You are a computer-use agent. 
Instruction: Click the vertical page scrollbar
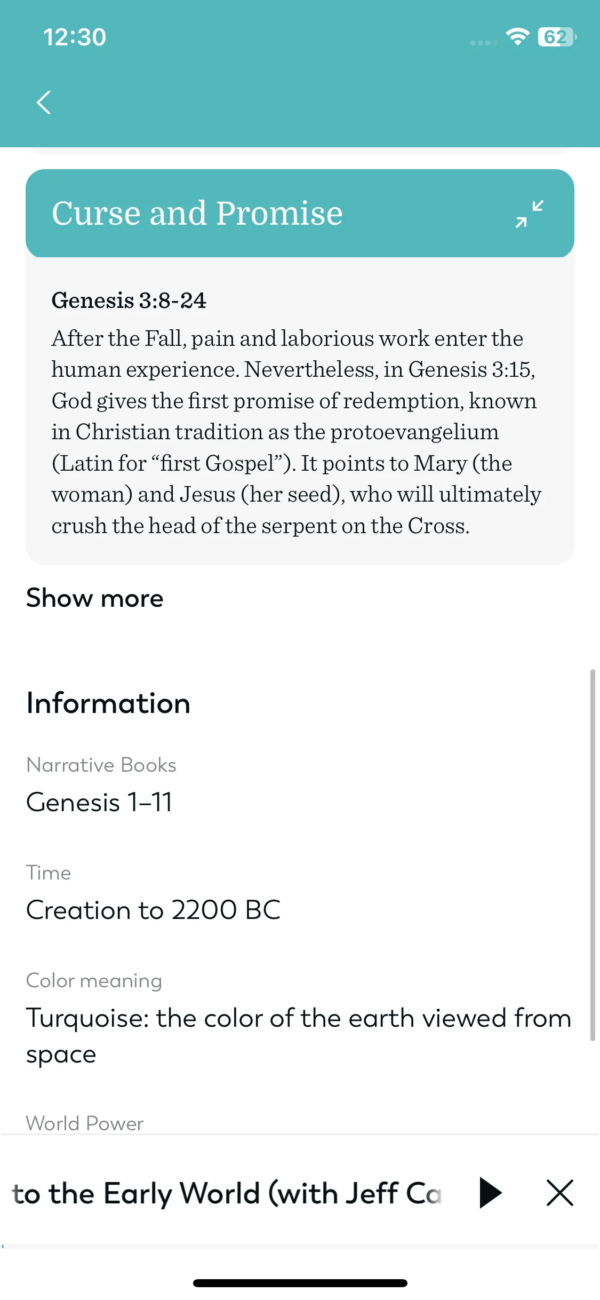[x=592, y=854]
